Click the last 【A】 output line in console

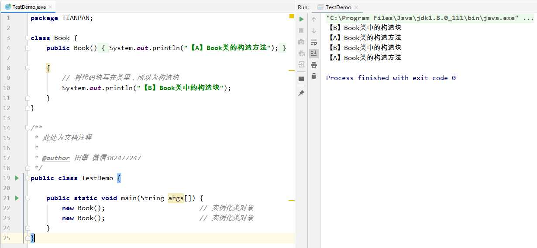coord(364,58)
